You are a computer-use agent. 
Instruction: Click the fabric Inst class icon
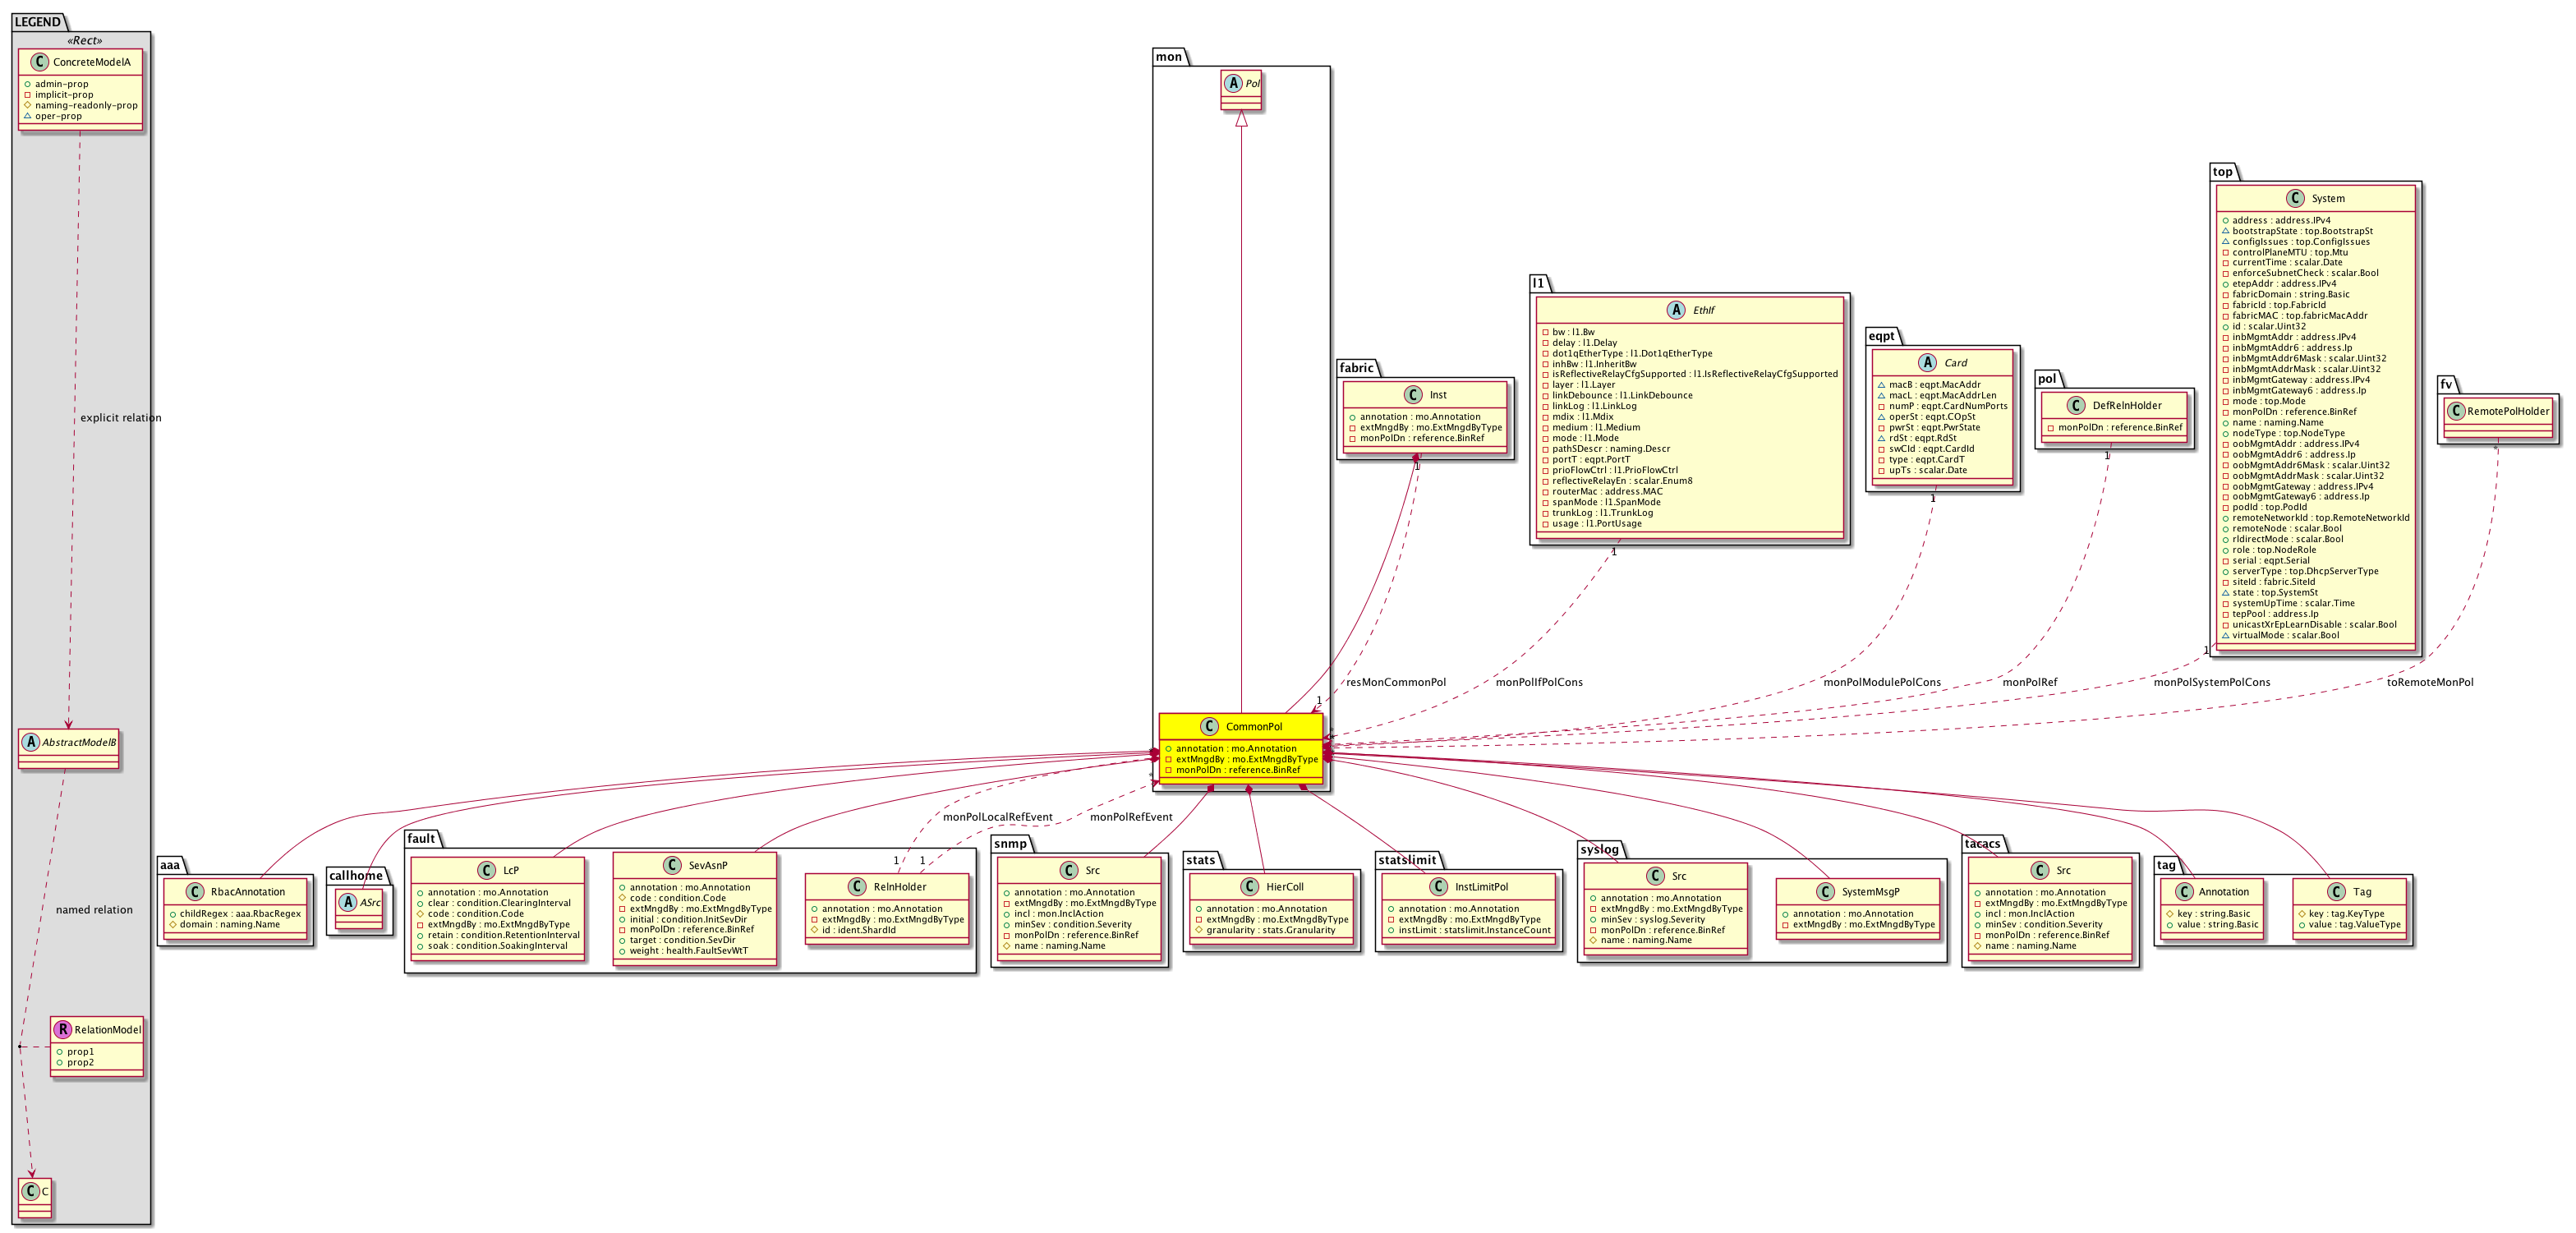click(1413, 395)
